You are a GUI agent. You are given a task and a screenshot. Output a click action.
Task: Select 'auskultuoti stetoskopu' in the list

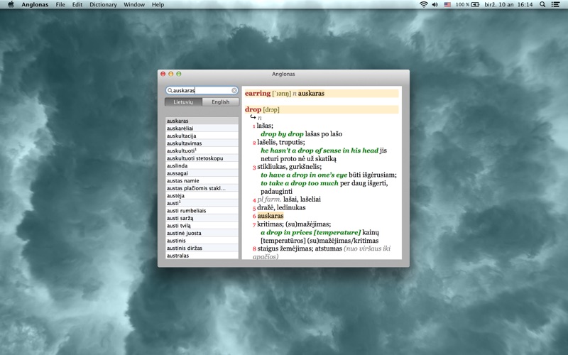202,158
